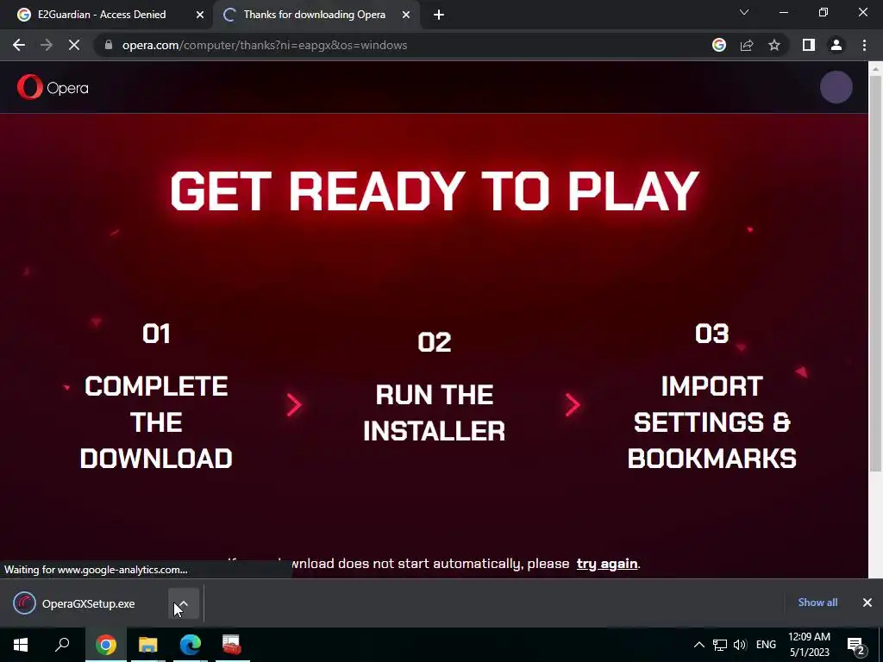Viewport: 883px width, 662px height.
Task: Select Thanks for downloading Opera tab
Action: [316, 15]
